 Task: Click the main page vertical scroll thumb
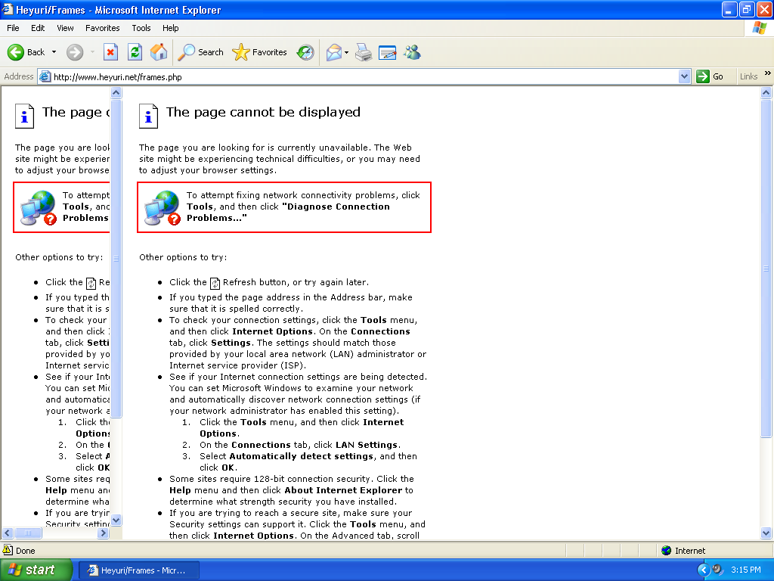point(766,269)
